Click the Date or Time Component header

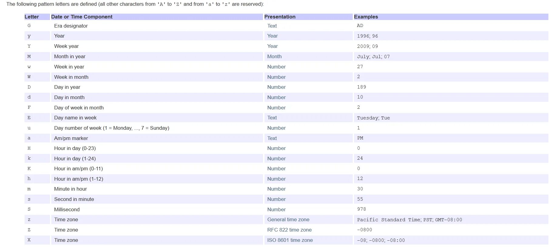(x=157, y=17)
